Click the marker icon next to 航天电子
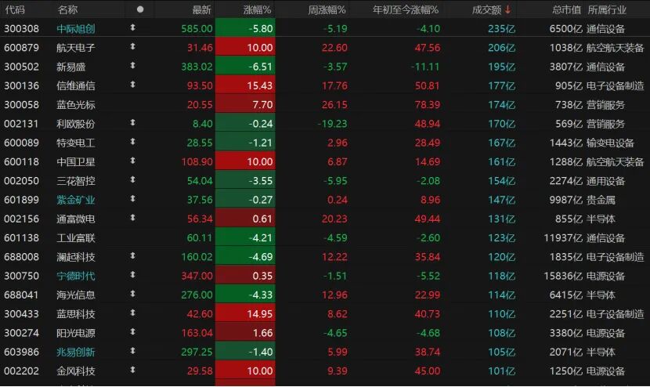Viewport: 650px width, 387px height. click(x=132, y=47)
